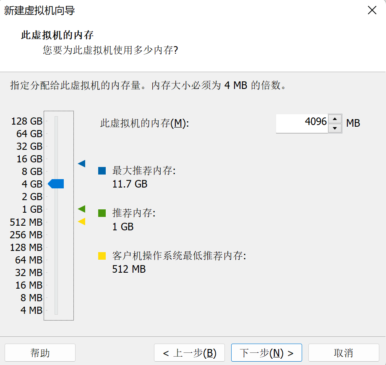Click the 11.7 GB maximum memory value

pyautogui.click(x=130, y=184)
